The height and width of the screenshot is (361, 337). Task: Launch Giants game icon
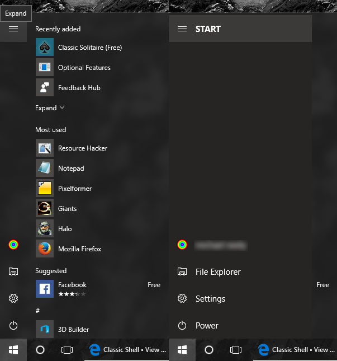click(x=45, y=208)
